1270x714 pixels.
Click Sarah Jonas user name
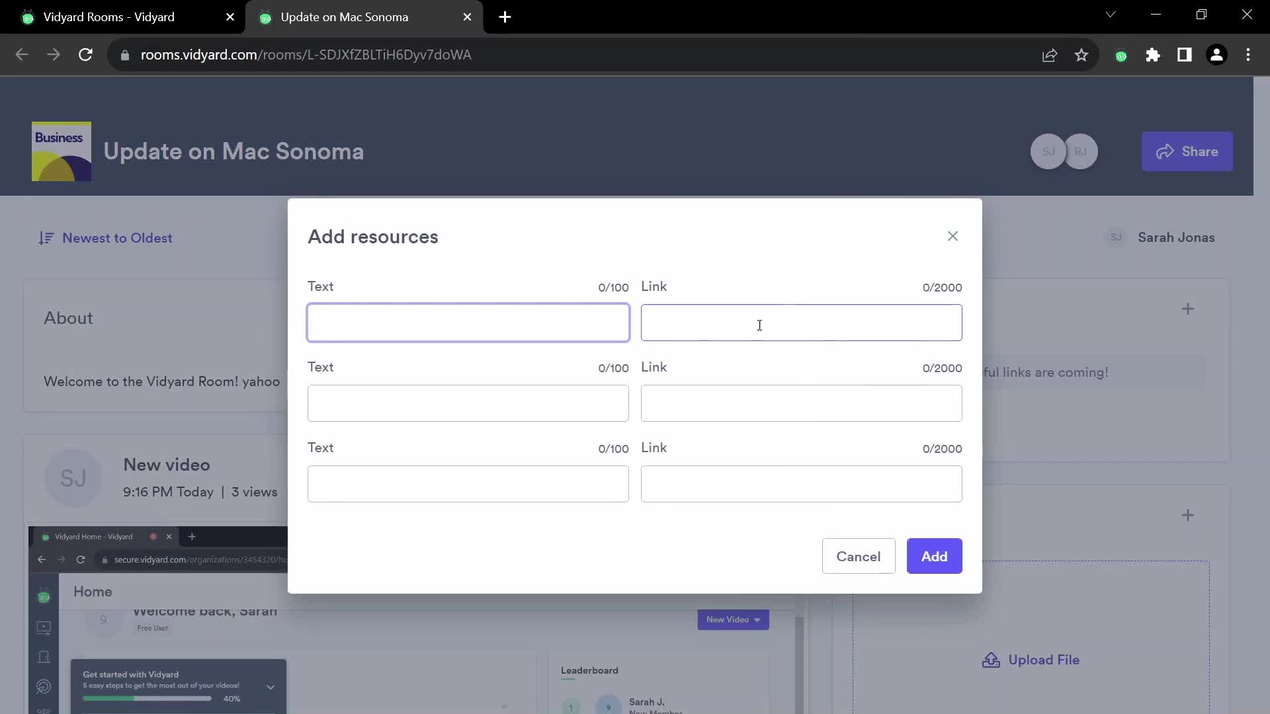[1176, 237]
